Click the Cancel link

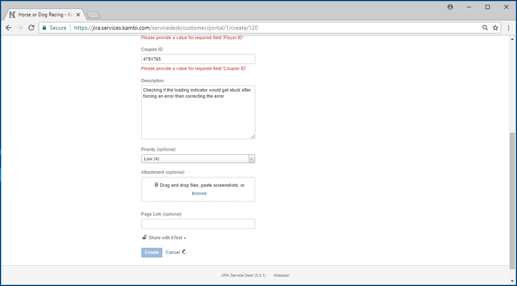173,252
